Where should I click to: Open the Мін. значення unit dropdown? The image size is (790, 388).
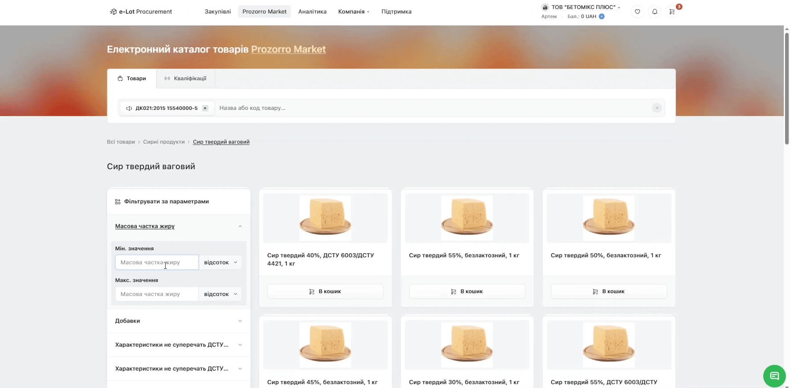(x=220, y=262)
